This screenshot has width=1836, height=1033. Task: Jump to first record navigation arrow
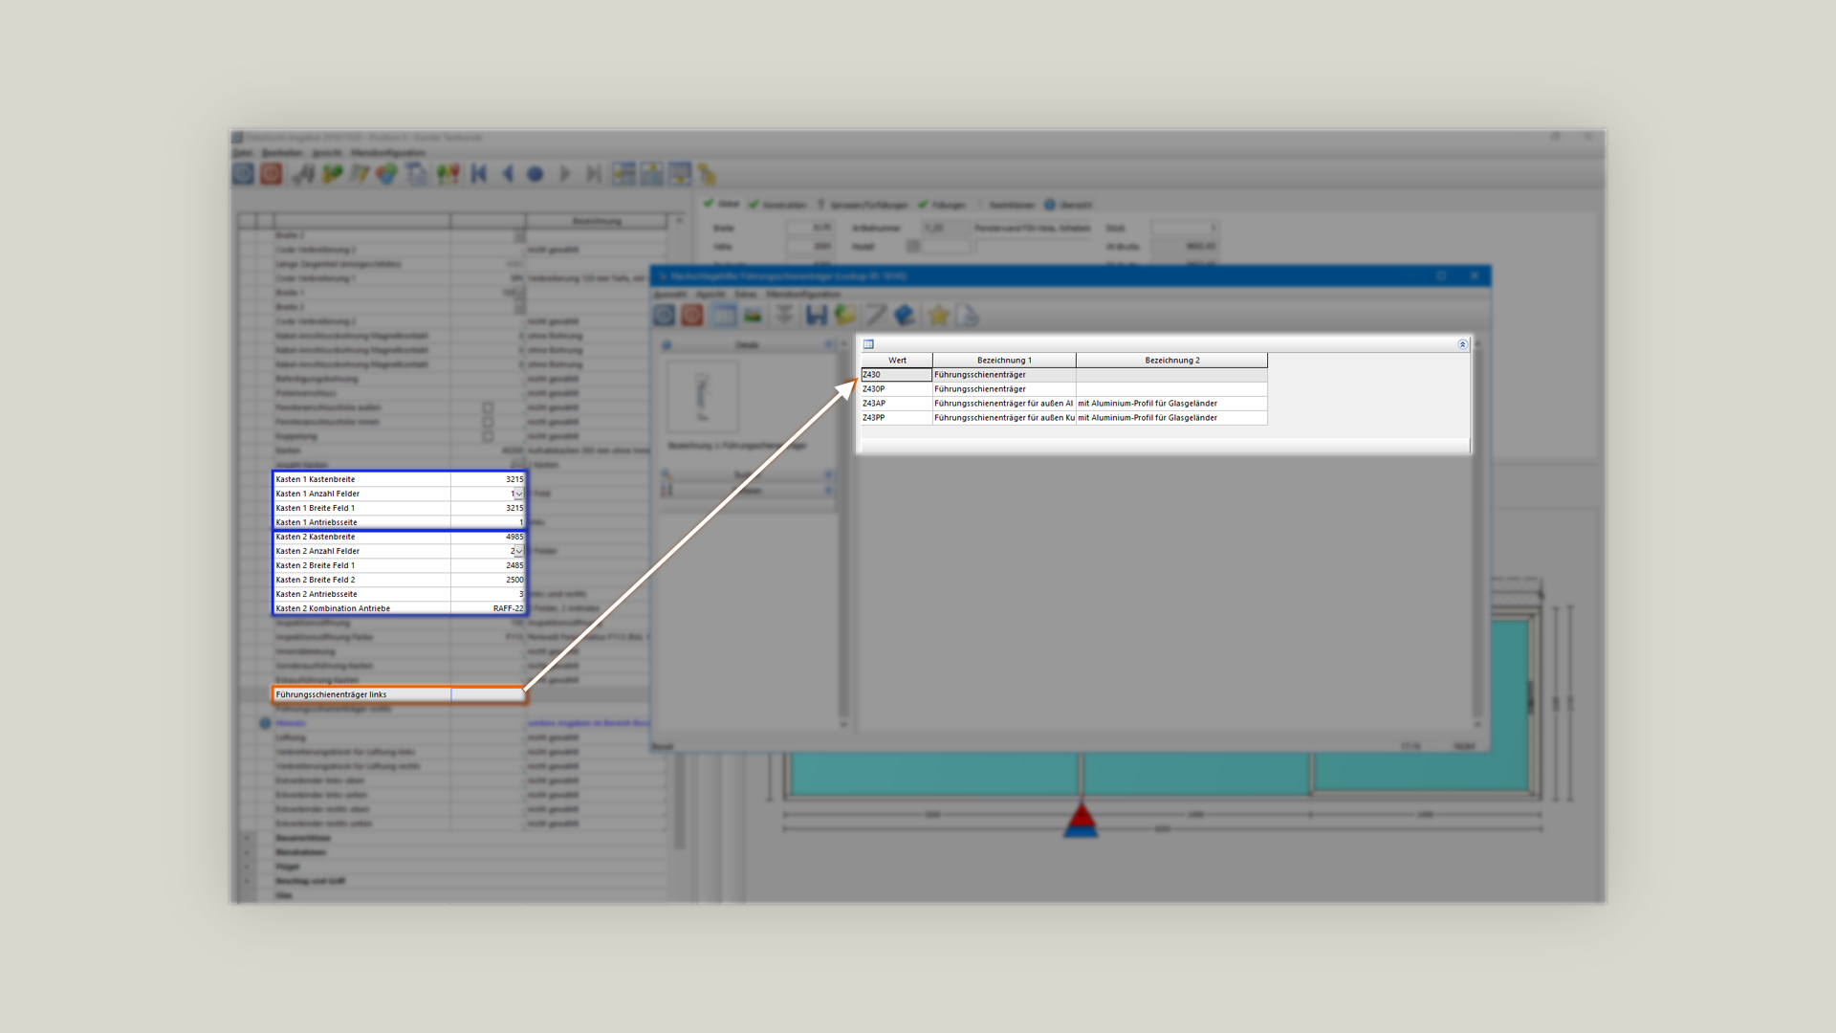(x=479, y=173)
